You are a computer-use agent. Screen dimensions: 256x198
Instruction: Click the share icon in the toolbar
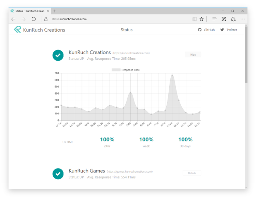click(x=233, y=19)
